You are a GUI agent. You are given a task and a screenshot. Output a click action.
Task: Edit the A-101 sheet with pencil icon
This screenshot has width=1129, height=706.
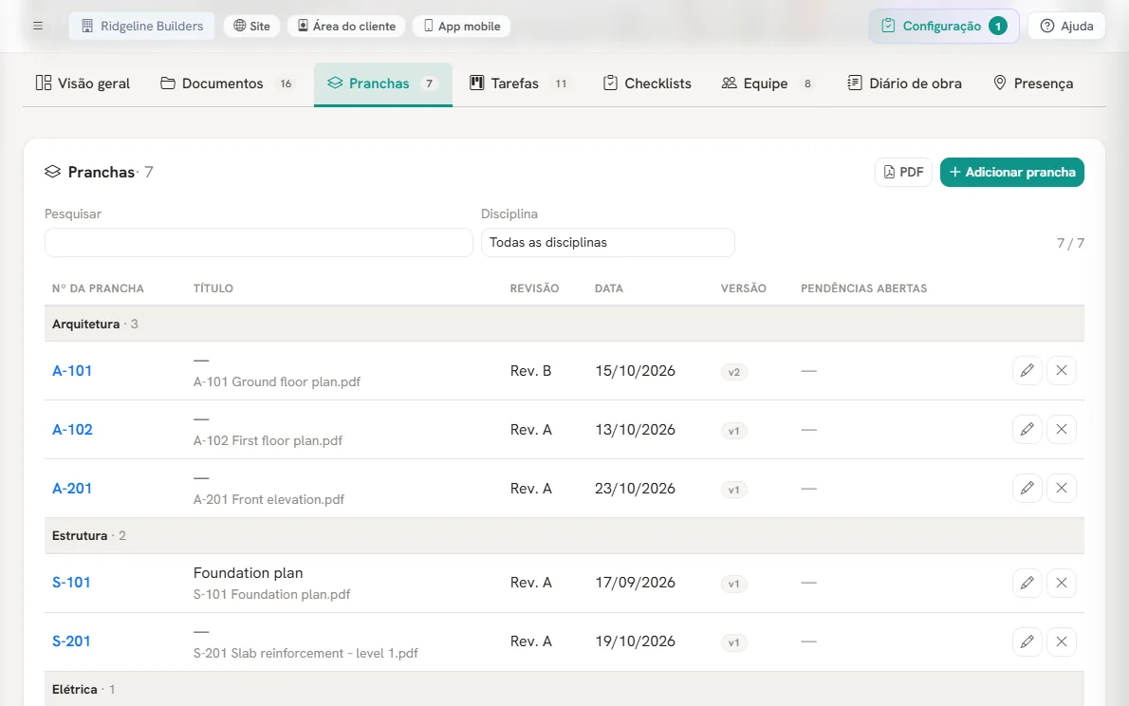point(1027,370)
